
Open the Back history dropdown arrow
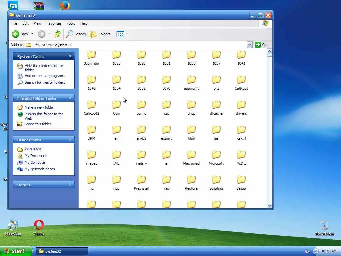pos(32,34)
